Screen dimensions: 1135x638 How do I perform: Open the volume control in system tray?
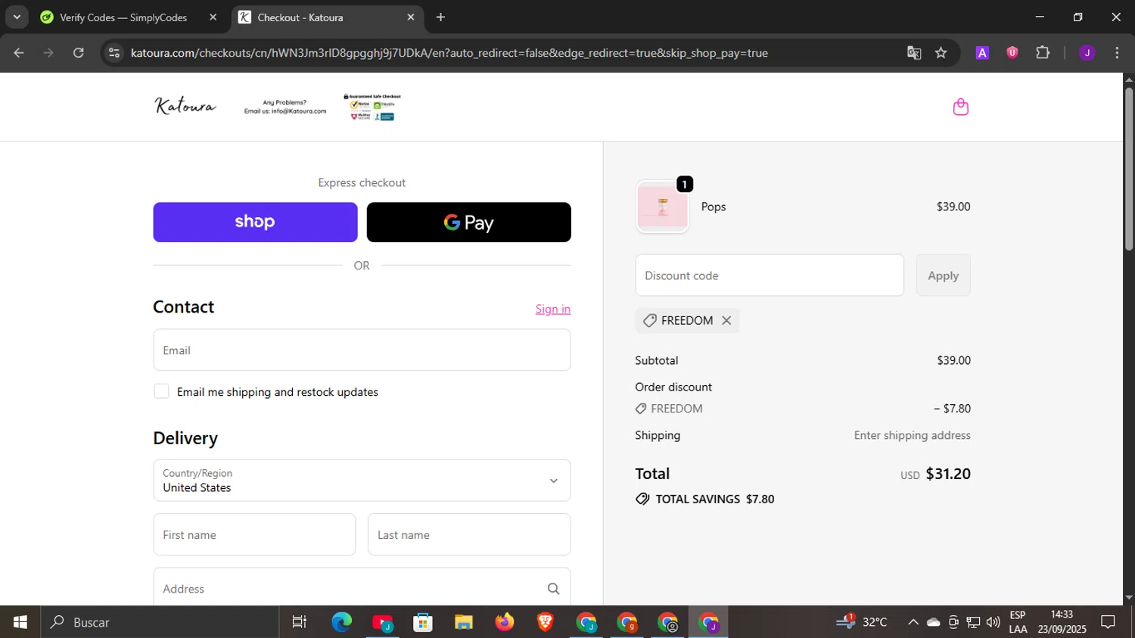(993, 622)
